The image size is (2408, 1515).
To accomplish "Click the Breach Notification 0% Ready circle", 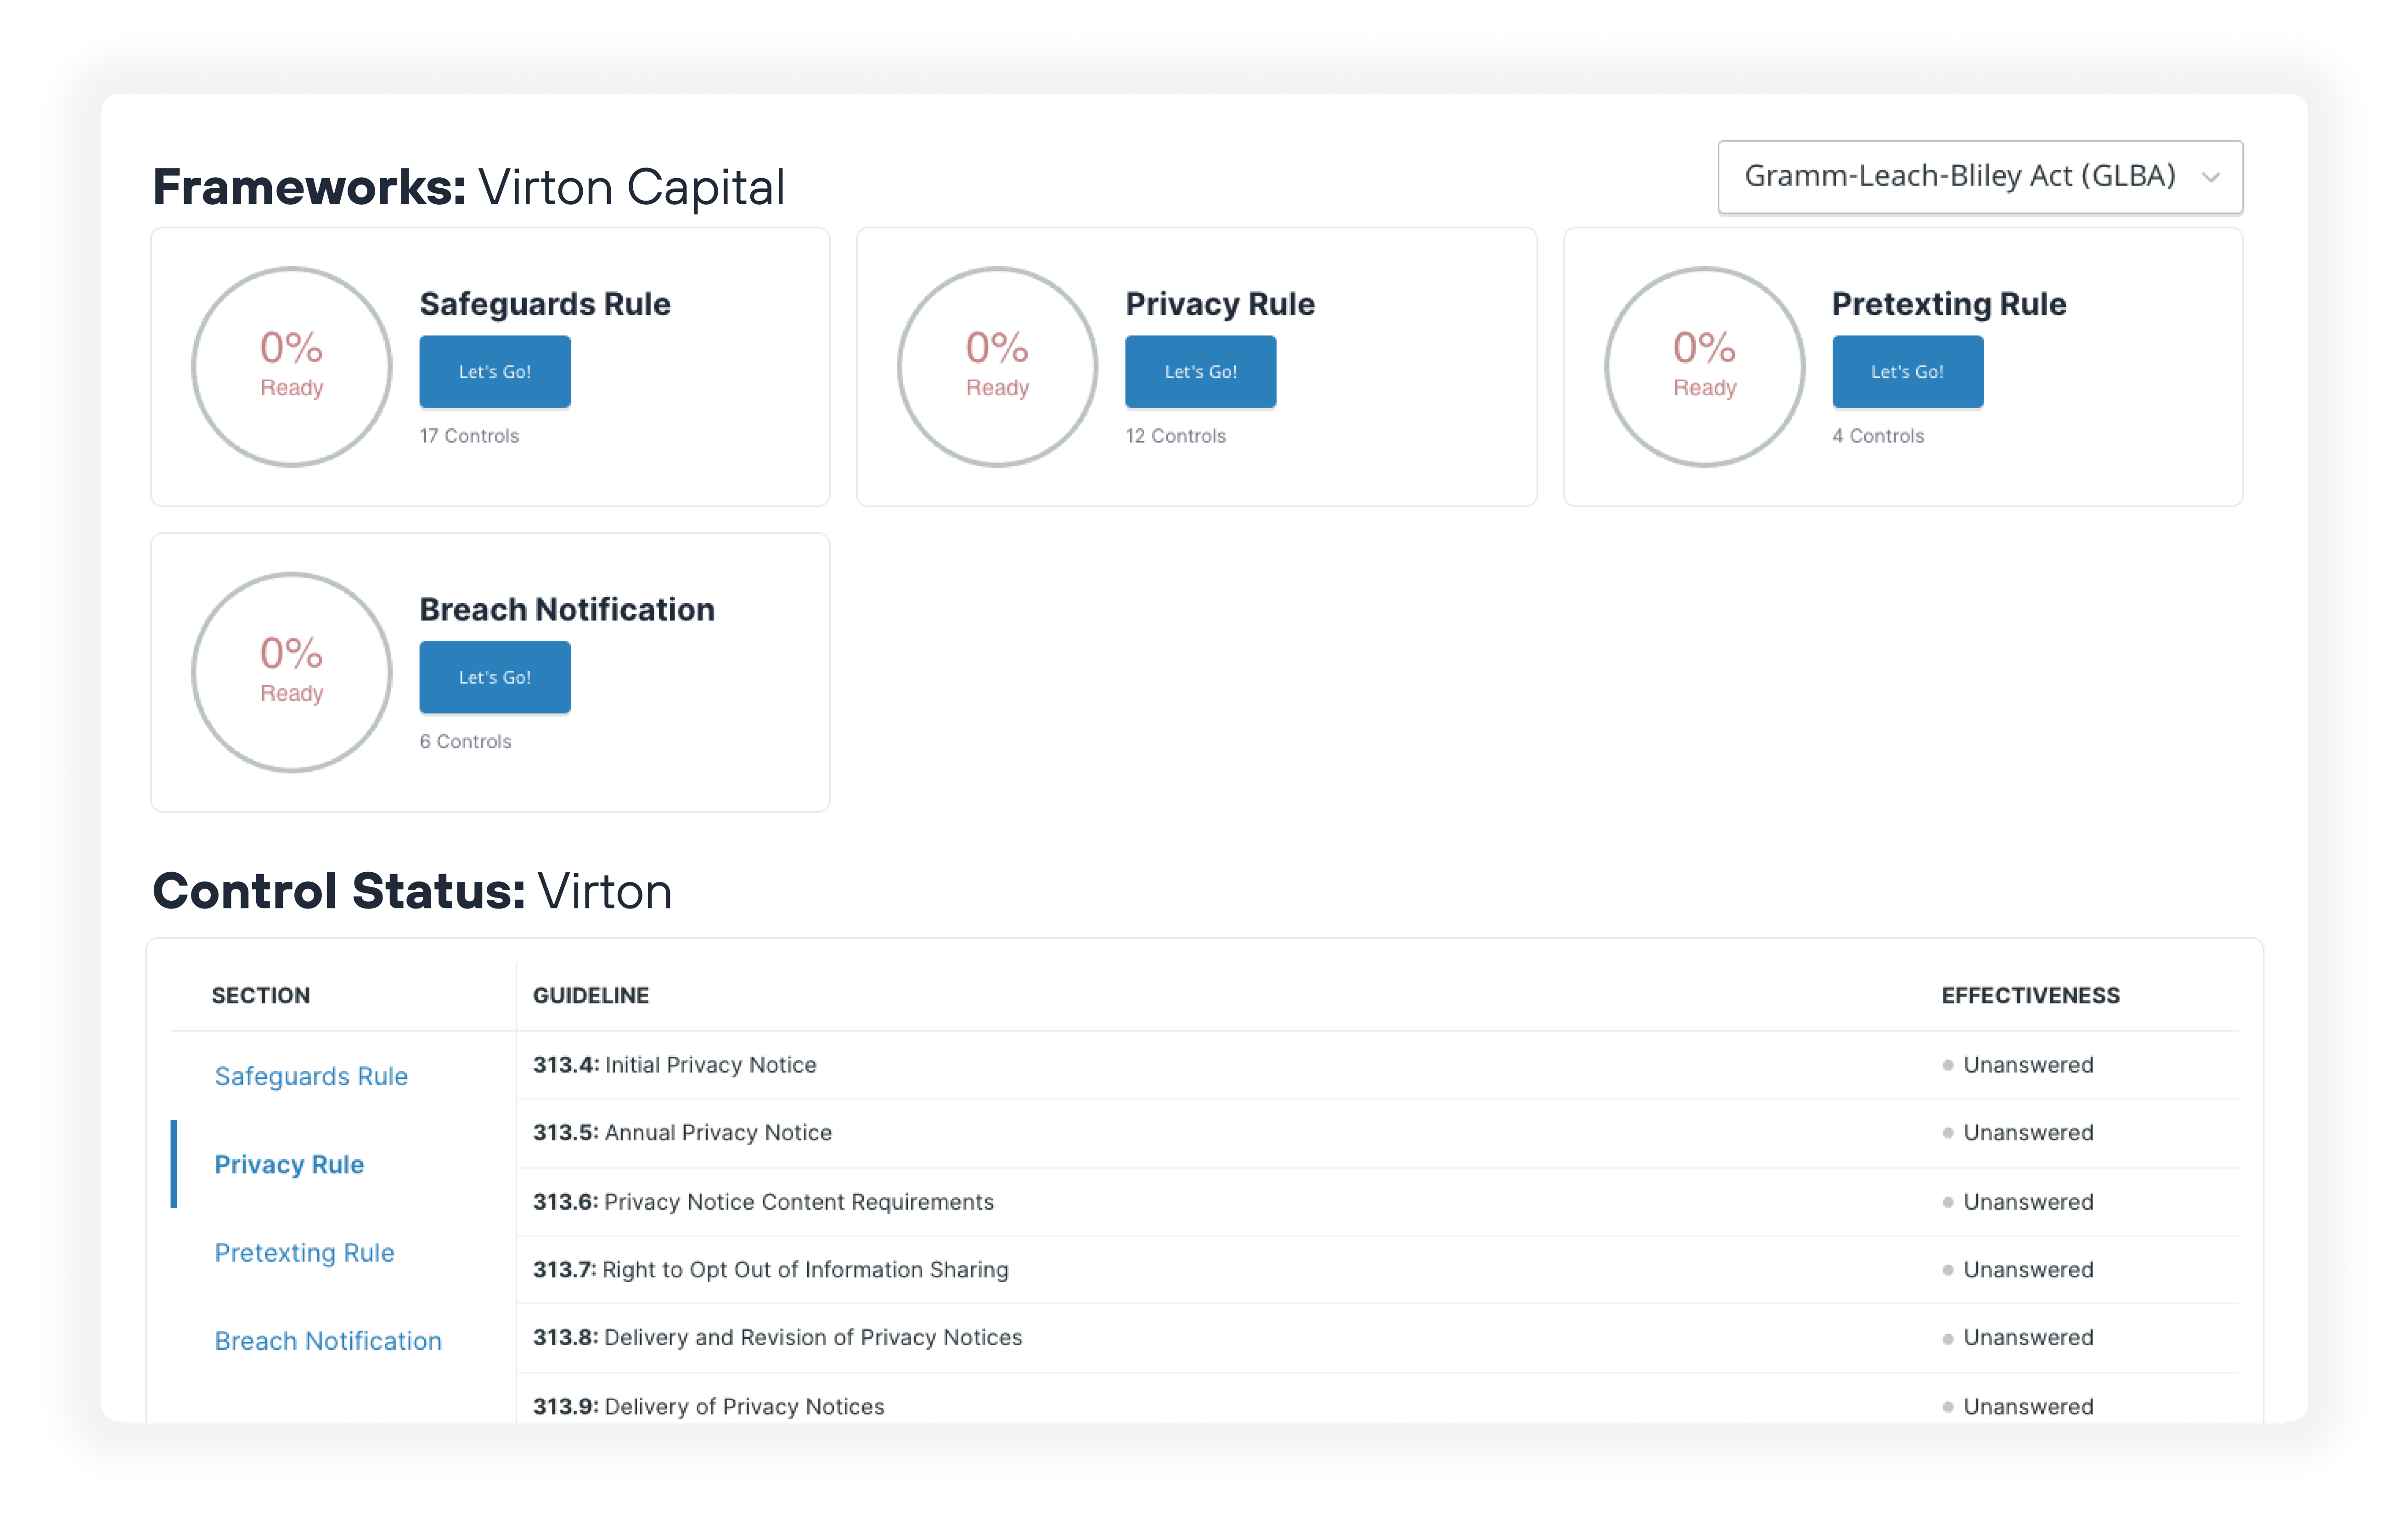I will [x=292, y=672].
